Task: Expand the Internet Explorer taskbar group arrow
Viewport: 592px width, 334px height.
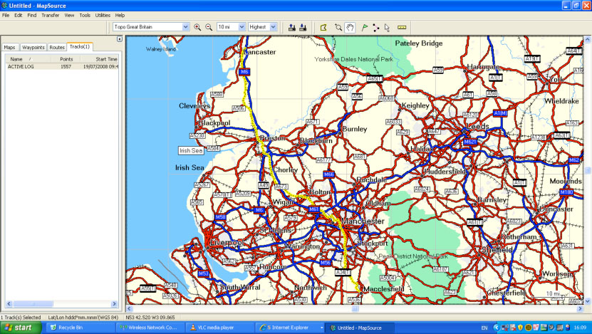Action: pos(321,328)
